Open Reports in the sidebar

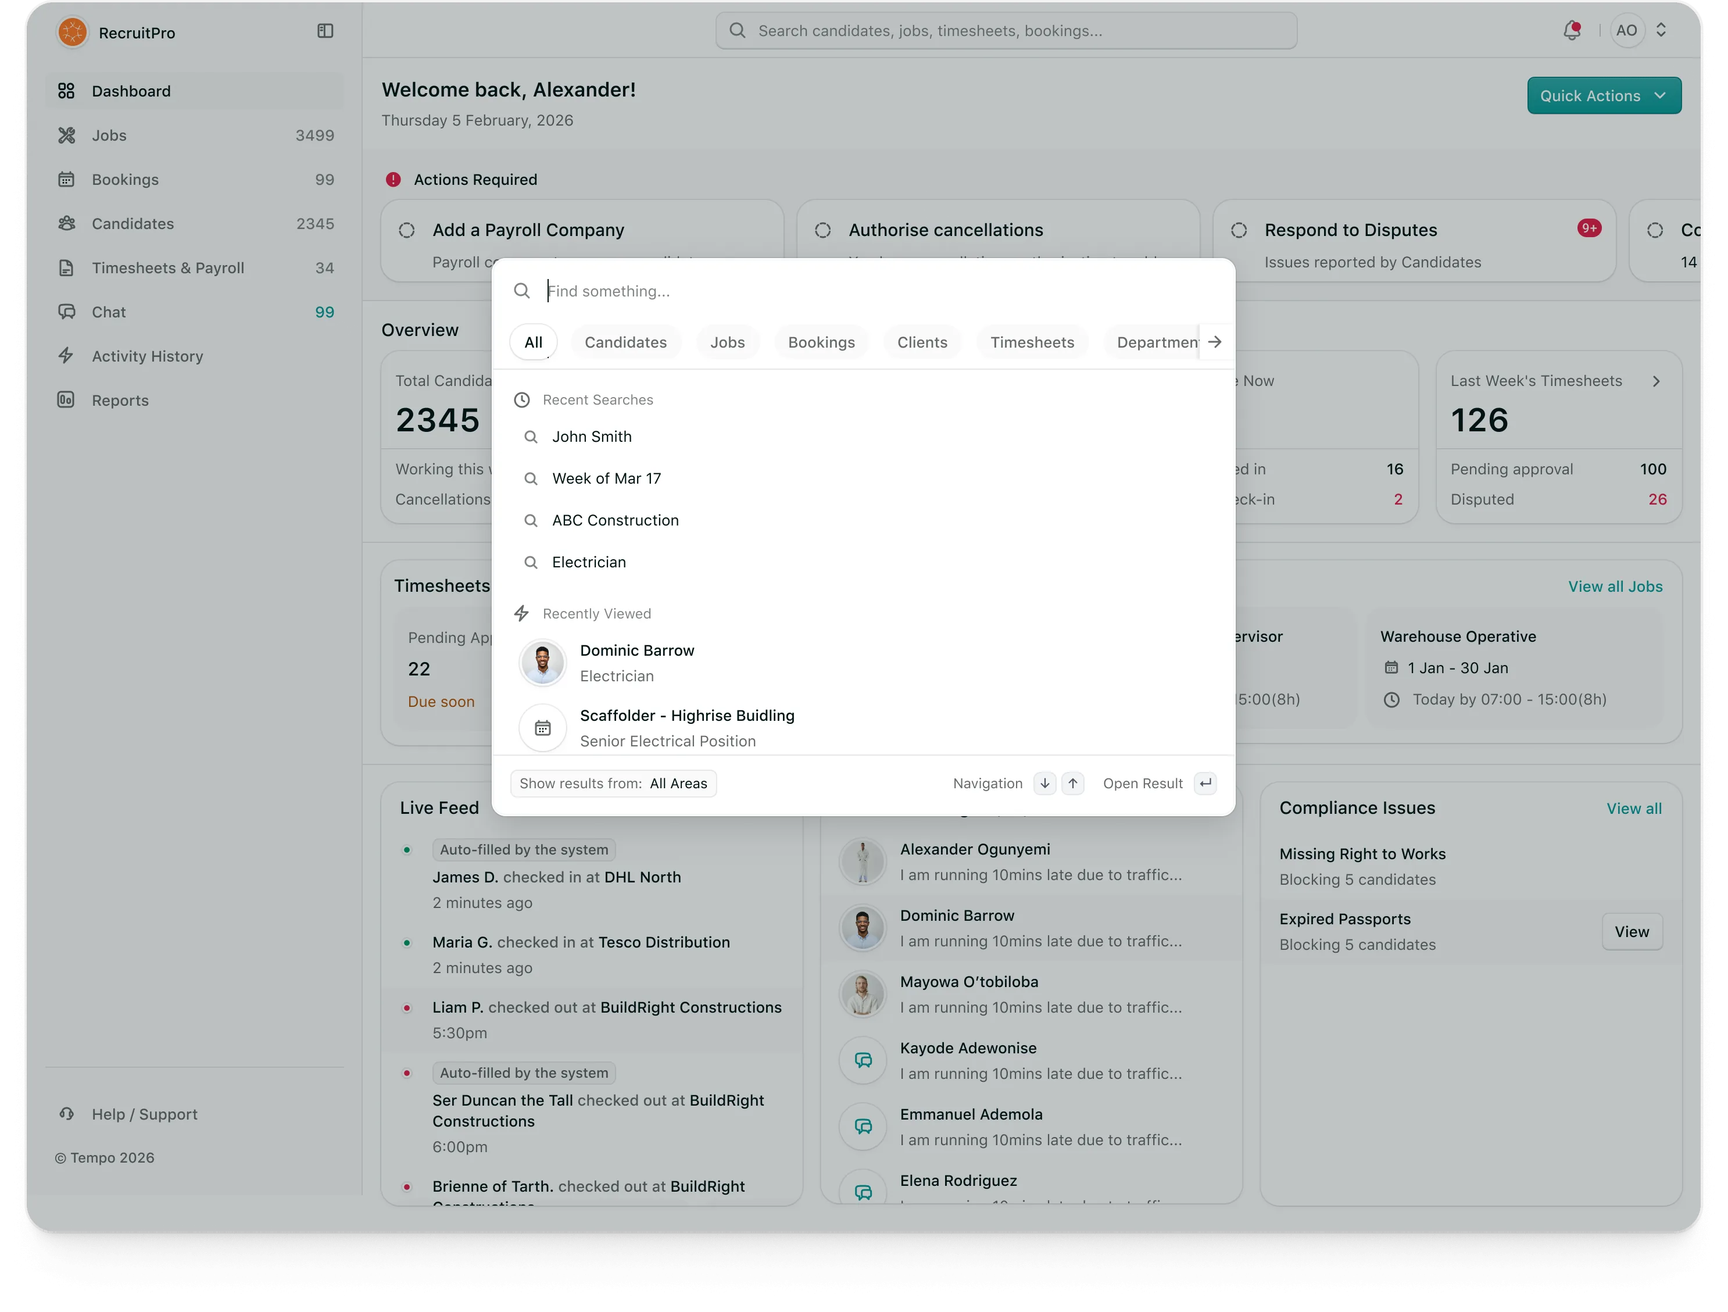coord(195,400)
